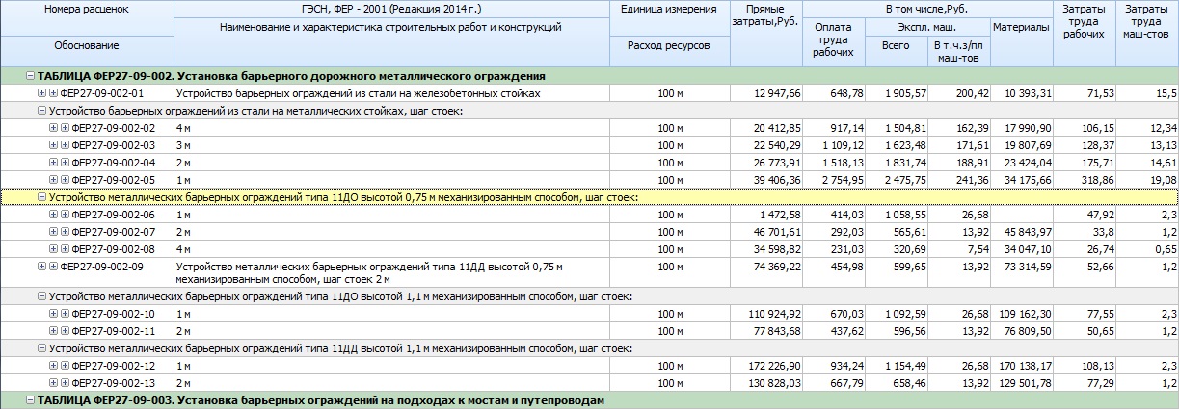The width and height of the screenshot is (1179, 409).
Task: Click the Расход ресурсов column header
Action: 668,45
